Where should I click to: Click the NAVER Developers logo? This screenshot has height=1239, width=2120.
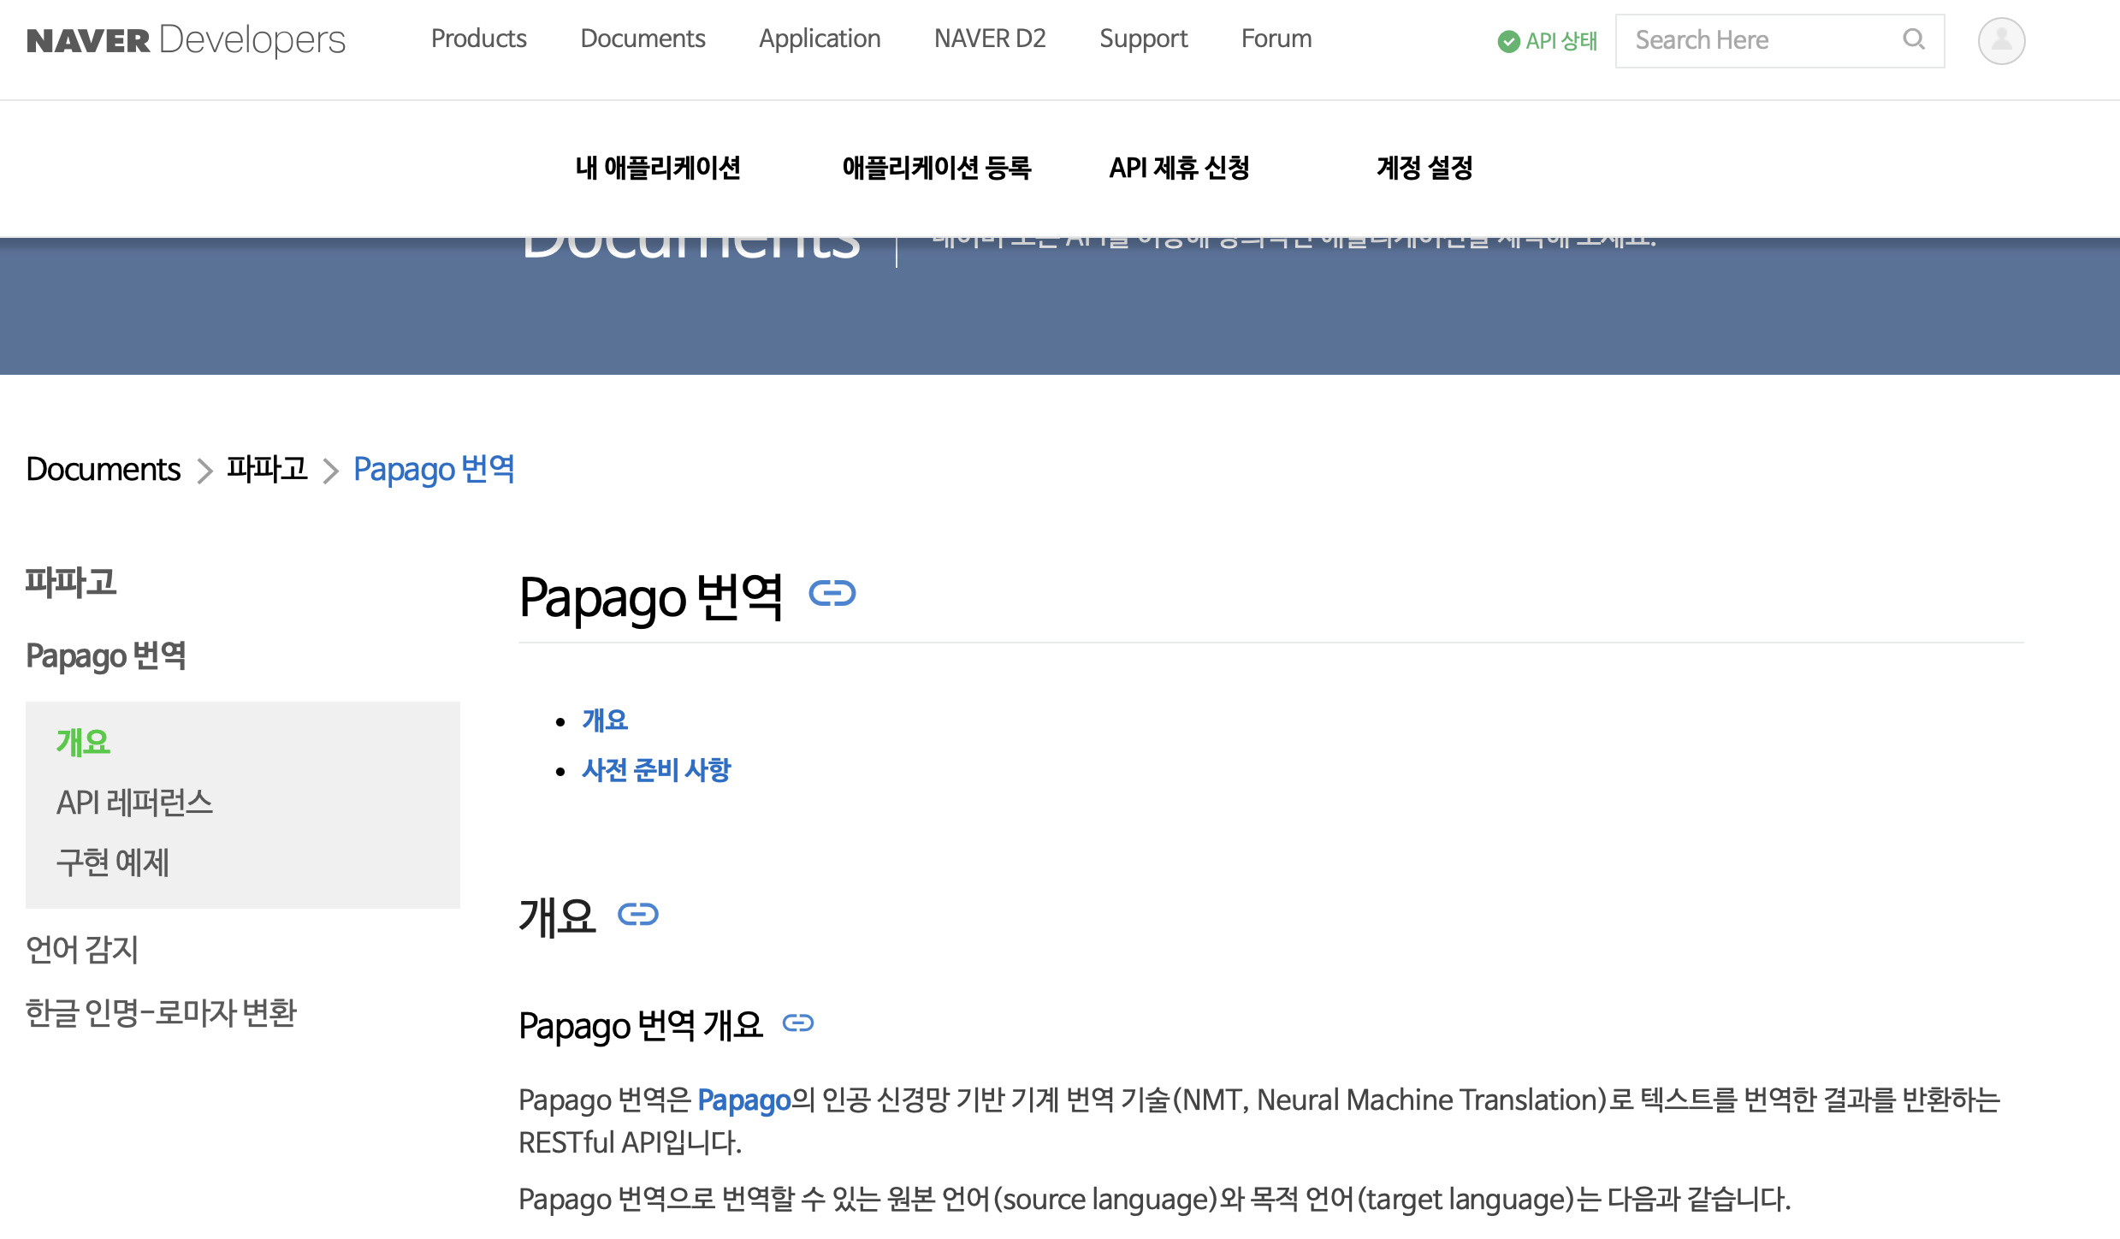186,39
